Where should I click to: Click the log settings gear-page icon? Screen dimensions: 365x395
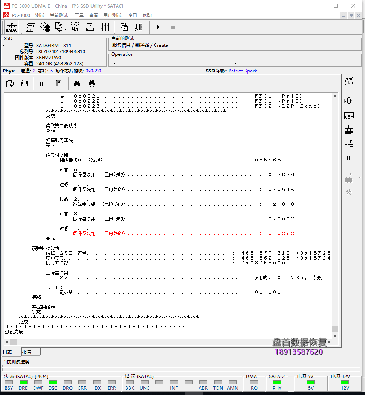click(x=10, y=84)
